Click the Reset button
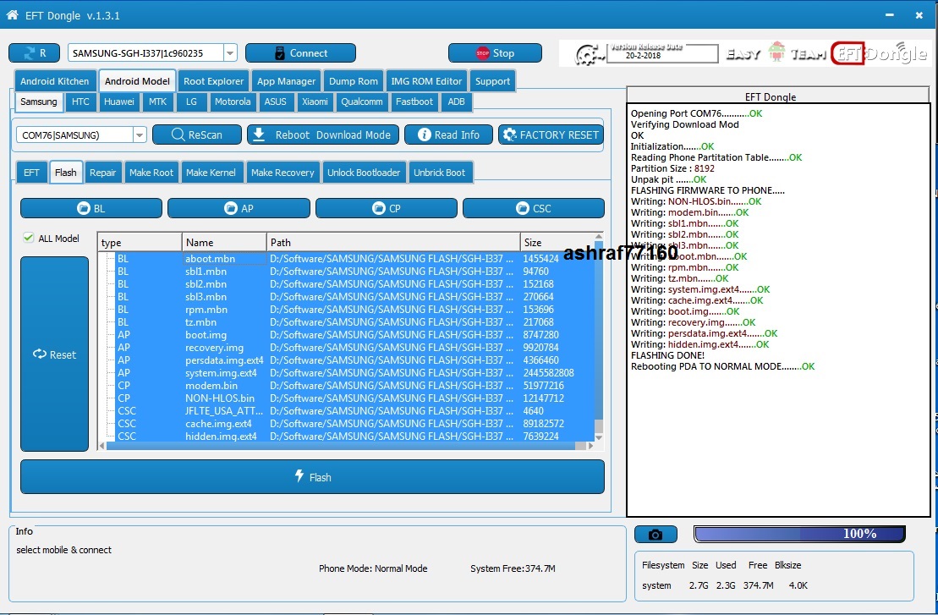The width and height of the screenshot is (938, 615). [54, 354]
